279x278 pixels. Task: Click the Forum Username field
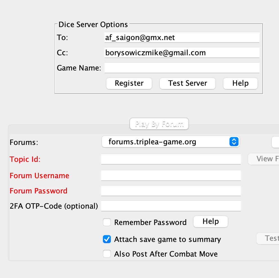tap(171, 175)
